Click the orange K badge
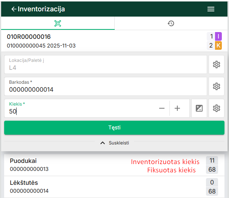Viewport: 229px width, 198px height. (x=218, y=46)
